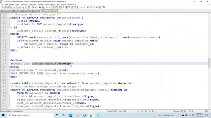Click the Save All toolbar icon
The width and height of the screenshot is (211, 118).
click(x=11, y=7)
